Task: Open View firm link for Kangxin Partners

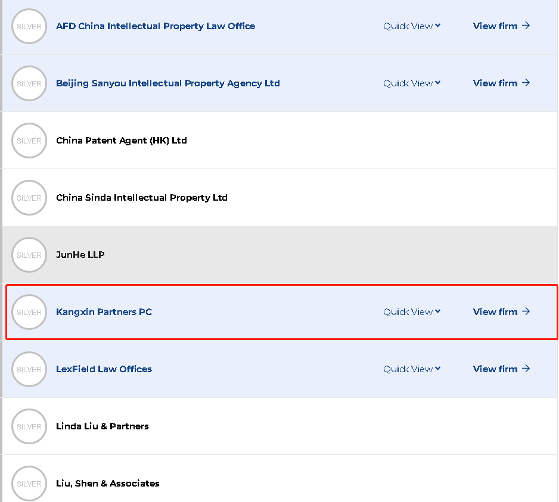Action: point(501,312)
